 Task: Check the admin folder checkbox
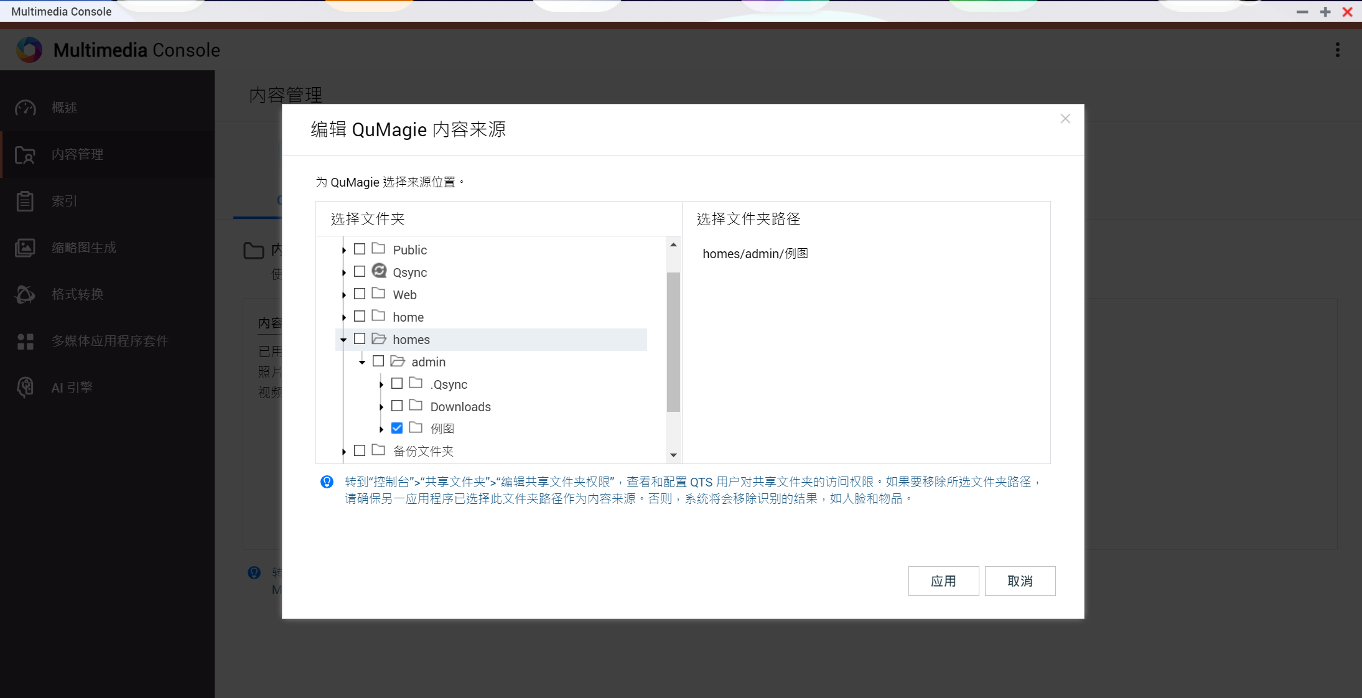(x=378, y=361)
